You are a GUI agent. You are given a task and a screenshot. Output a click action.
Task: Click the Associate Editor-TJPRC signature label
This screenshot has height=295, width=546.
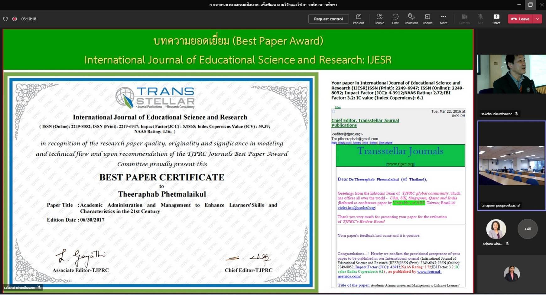click(81, 270)
